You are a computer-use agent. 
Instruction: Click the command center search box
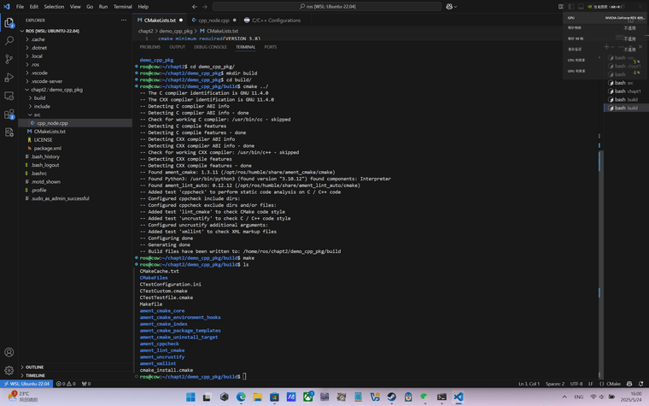tap(327, 7)
